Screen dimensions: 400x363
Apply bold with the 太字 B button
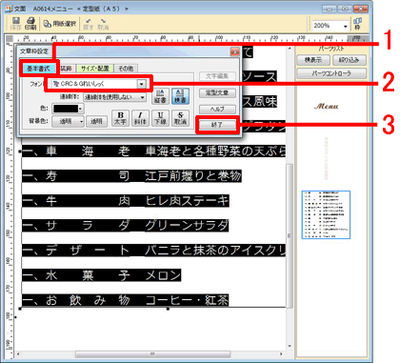[x=120, y=118]
